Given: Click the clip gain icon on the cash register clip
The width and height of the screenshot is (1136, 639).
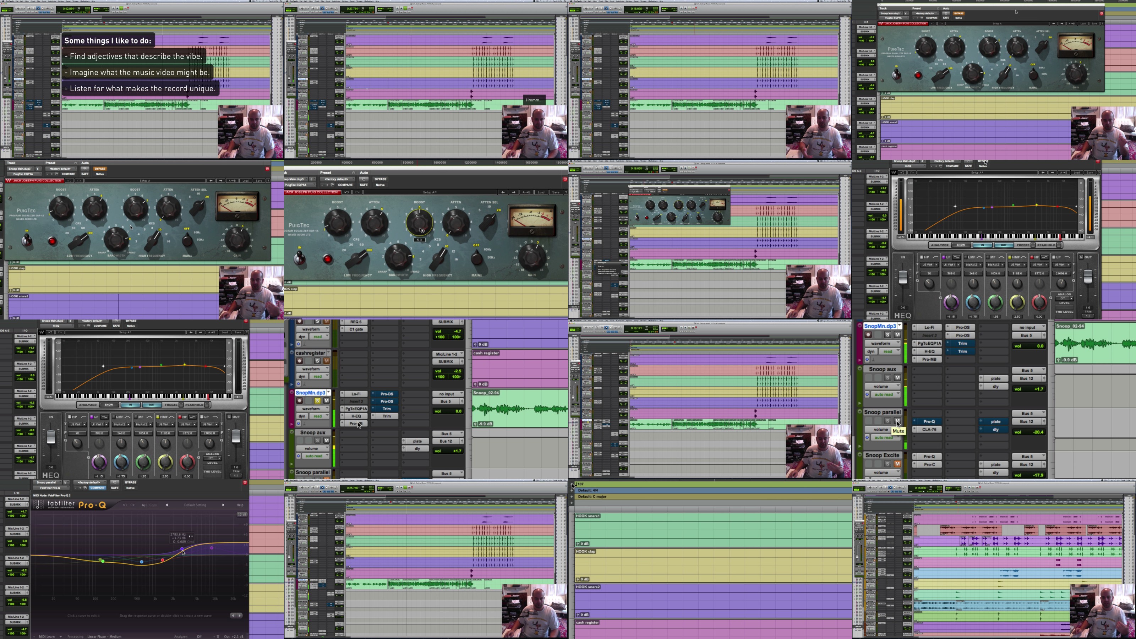Looking at the screenshot, I should click(x=475, y=384).
